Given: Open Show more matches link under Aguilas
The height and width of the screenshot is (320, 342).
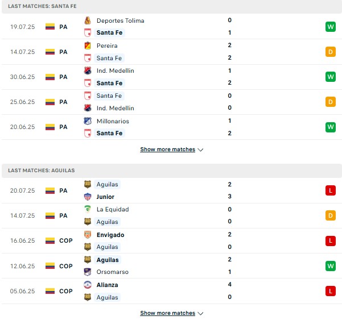Looking at the screenshot, I should pos(167,313).
